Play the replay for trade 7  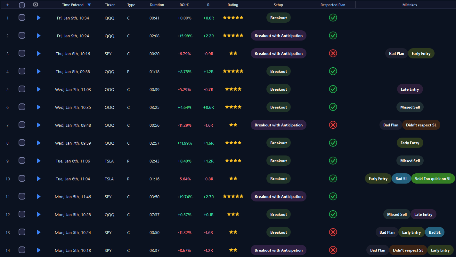point(39,125)
